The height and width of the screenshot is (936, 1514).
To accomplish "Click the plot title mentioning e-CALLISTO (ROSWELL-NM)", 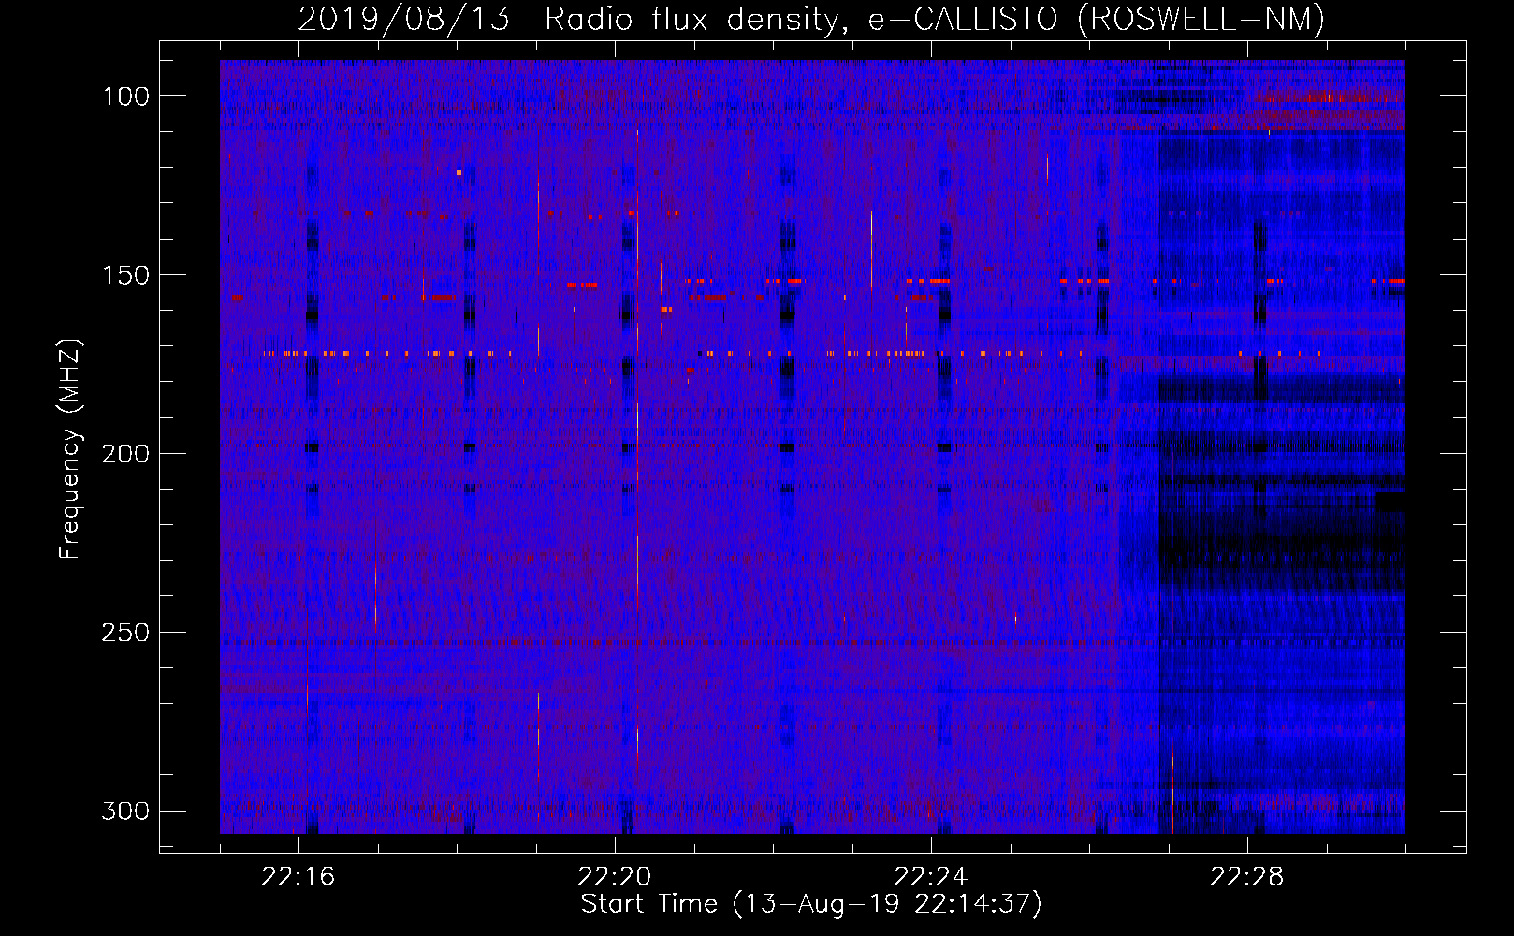I will [x=811, y=19].
